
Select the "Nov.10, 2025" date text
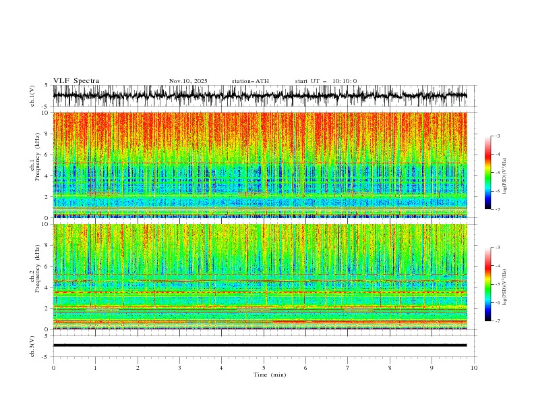click(x=188, y=81)
